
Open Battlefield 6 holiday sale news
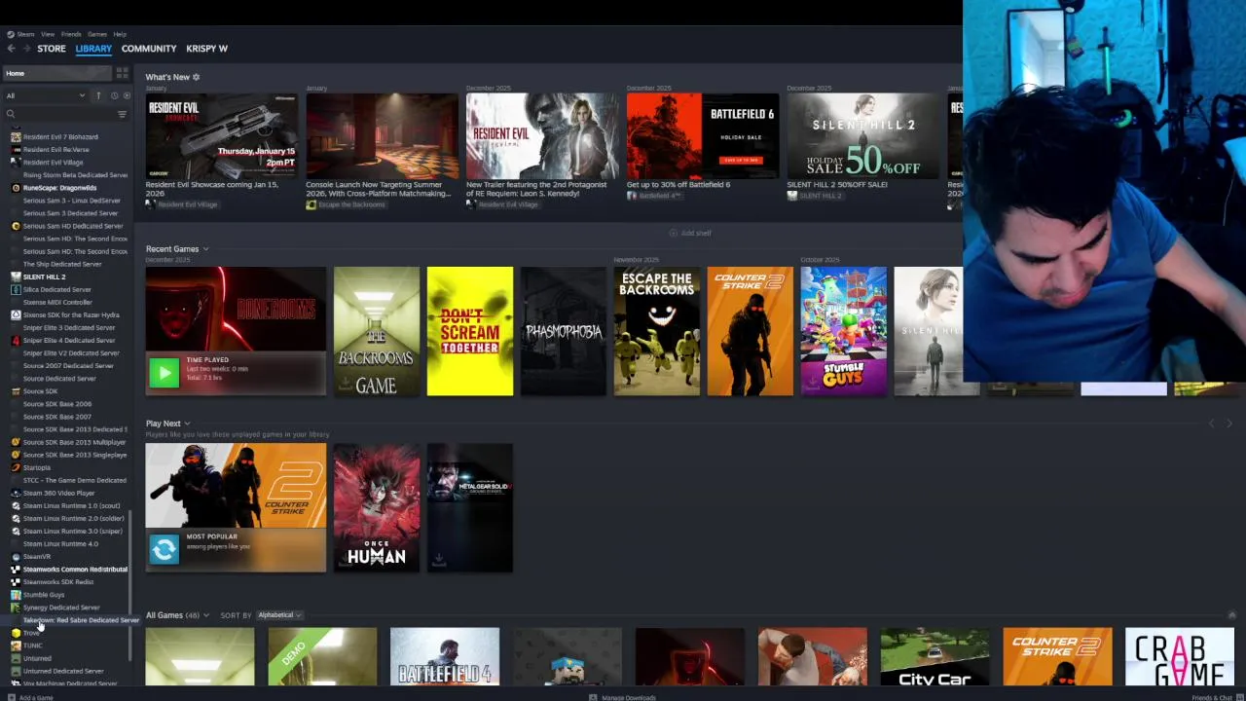click(x=703, y=136)
